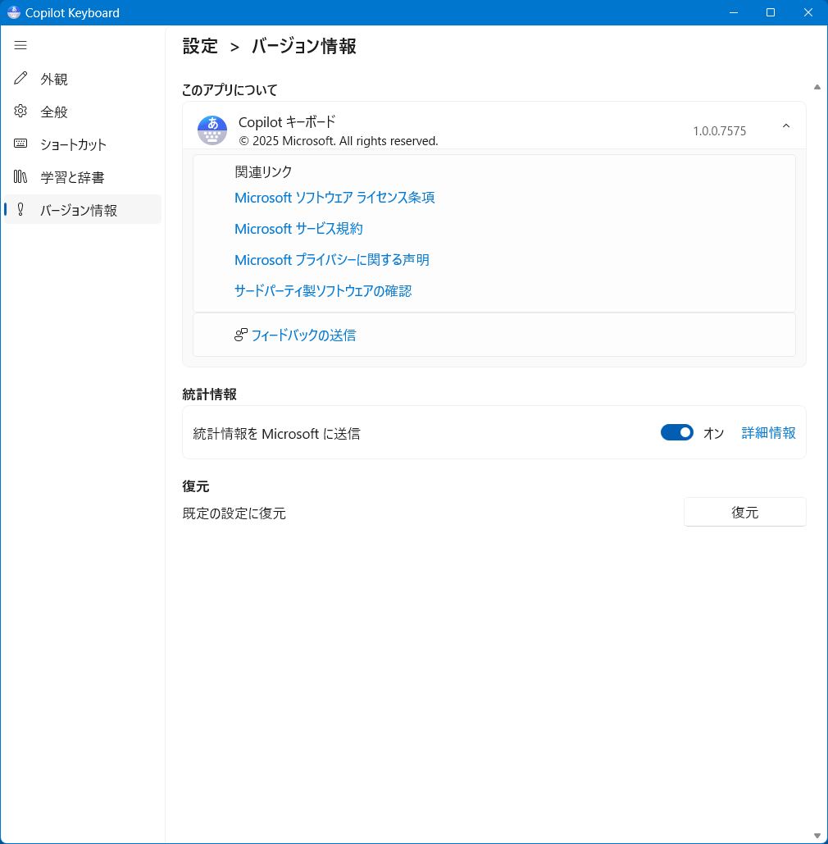Click the このアプリについて heading

point(230,90)
